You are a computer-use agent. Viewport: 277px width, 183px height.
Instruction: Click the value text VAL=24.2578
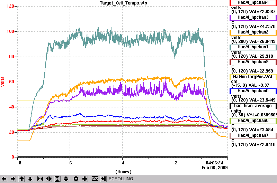[x=262, y=27]
